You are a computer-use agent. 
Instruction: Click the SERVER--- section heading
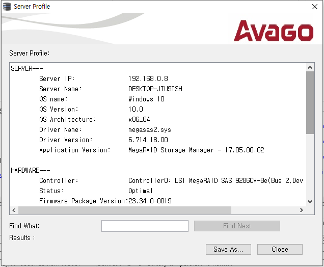point(27,68)
